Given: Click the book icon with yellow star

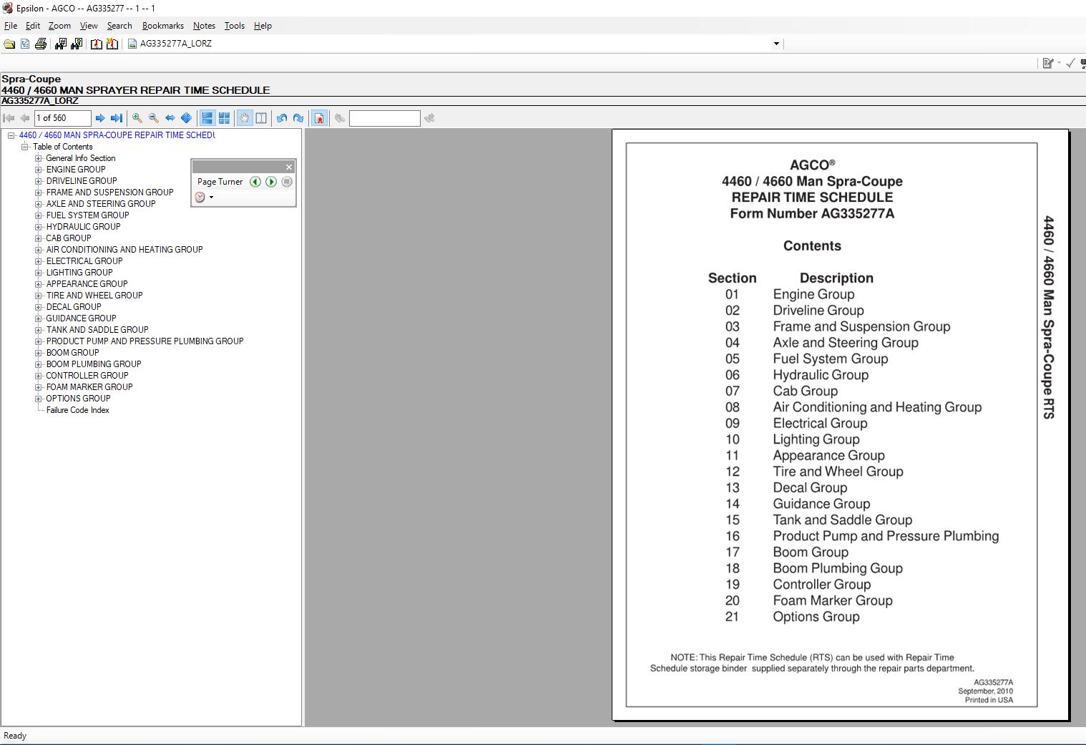Looking at the screenshot, I should 112,44.
